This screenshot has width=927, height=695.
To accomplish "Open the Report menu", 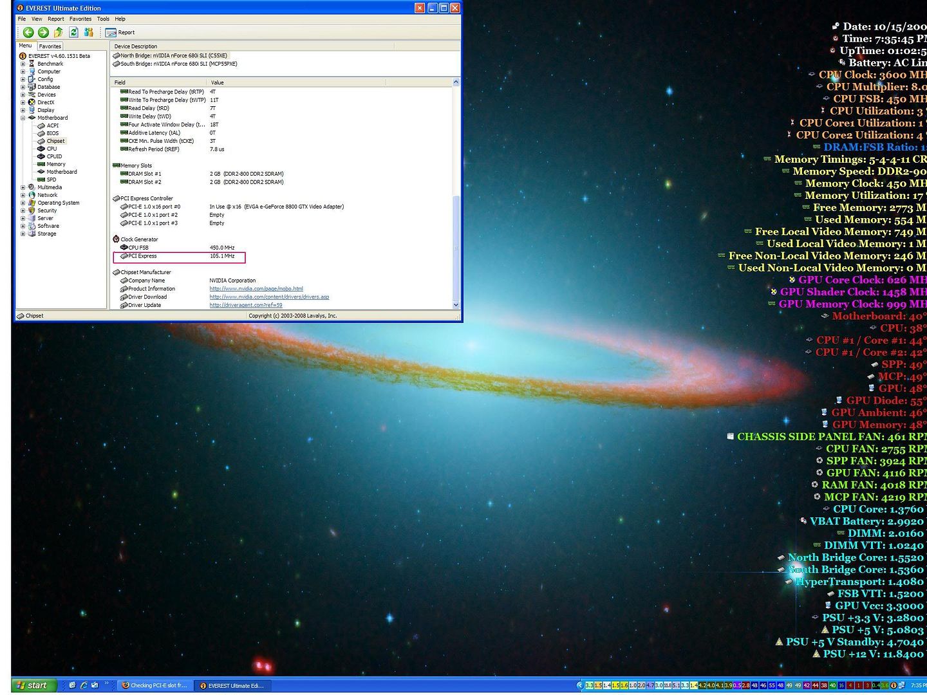I will click(x=56, y=19).
